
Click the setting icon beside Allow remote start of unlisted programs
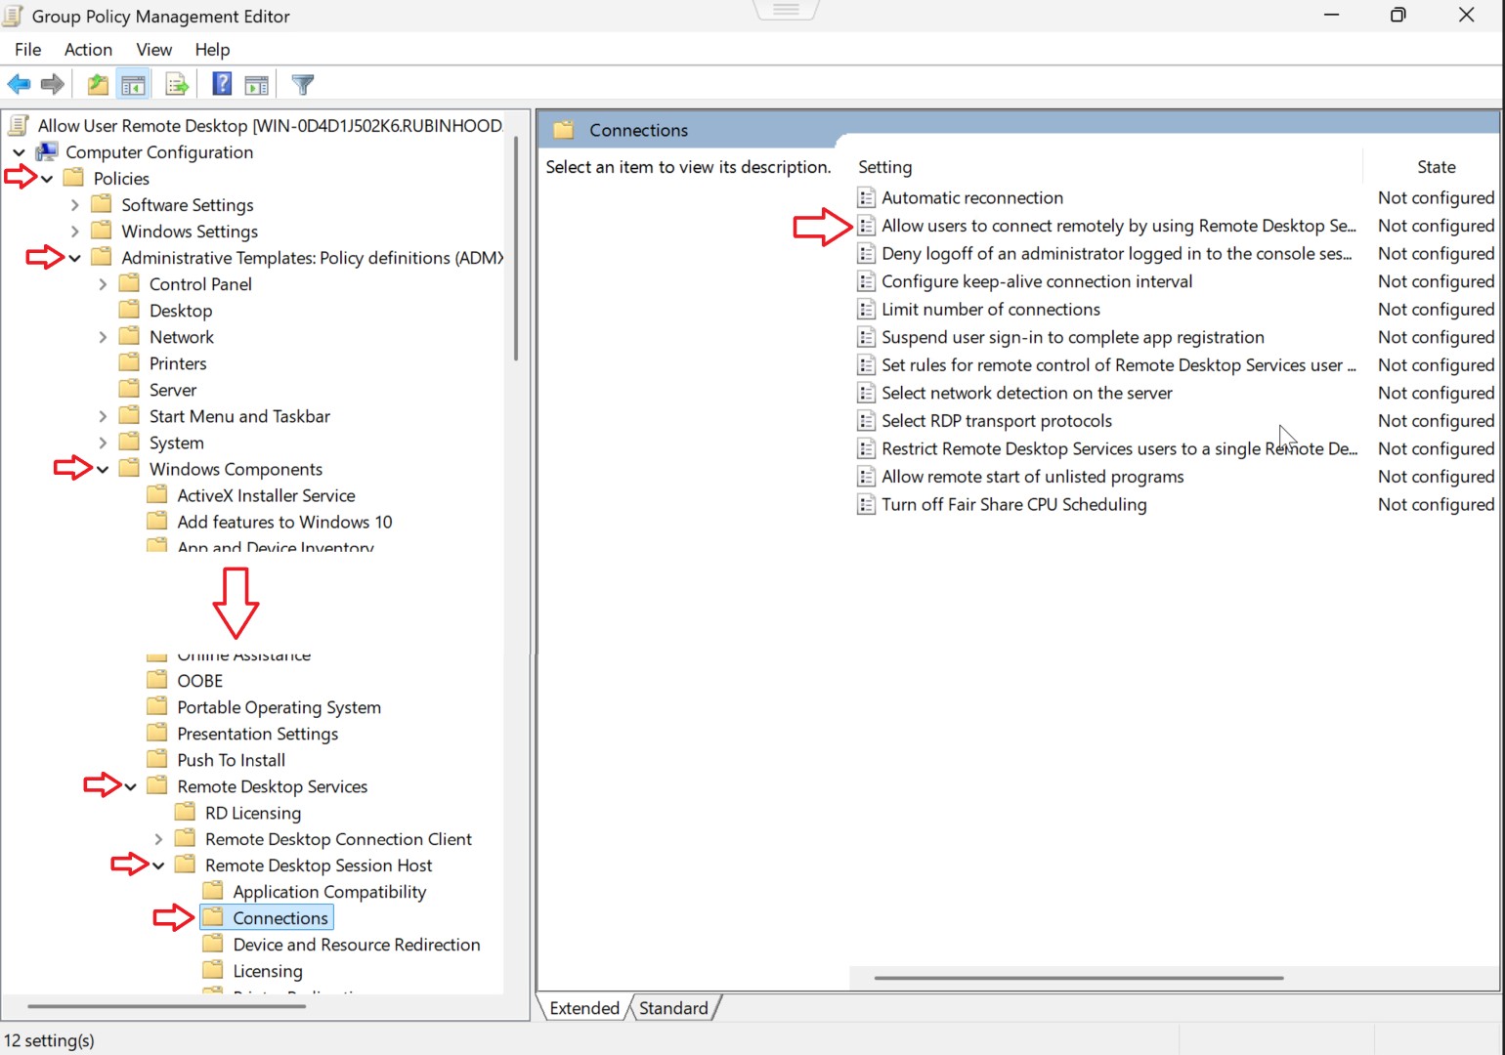866,477
